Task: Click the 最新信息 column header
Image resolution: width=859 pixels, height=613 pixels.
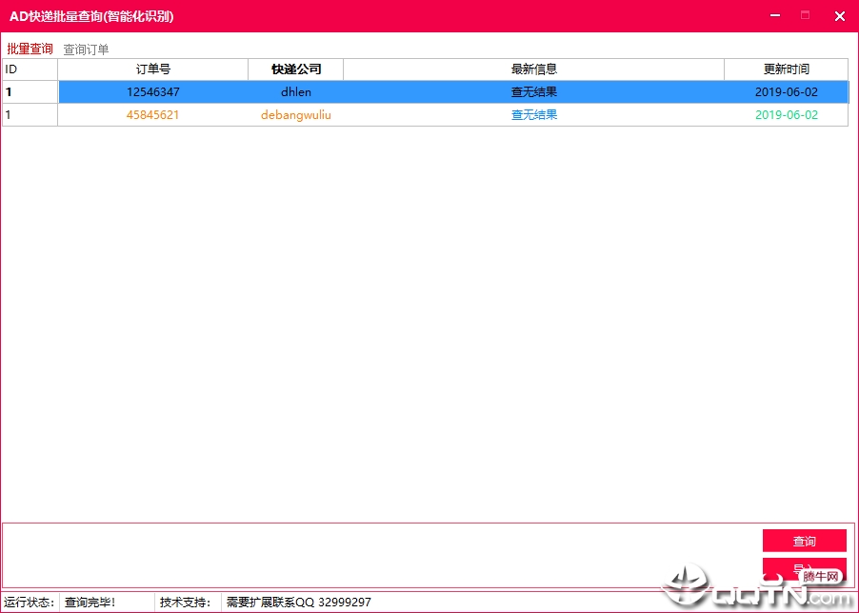Action: click(x=533, y=69)
